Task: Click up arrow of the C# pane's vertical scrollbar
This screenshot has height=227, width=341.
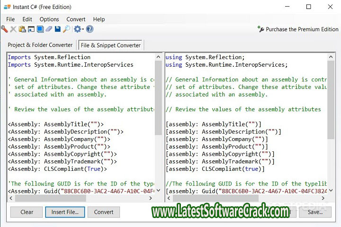Action: pyautogui.click(x=331, y=57)
